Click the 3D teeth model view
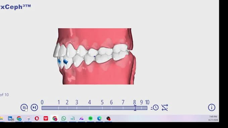 [95, 56]
